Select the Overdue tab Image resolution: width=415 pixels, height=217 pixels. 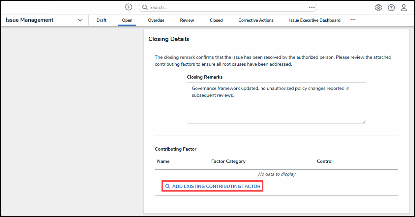coord(156,20)
